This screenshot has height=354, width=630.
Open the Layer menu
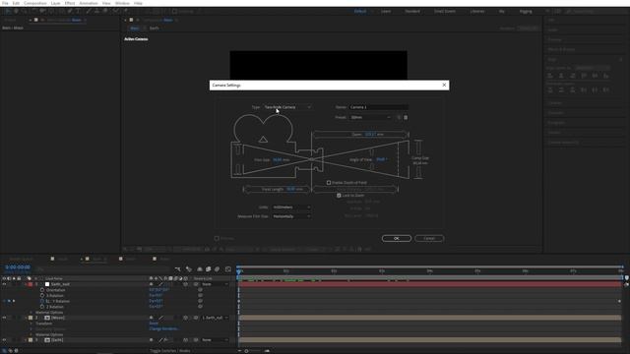[x=55, y=3]
